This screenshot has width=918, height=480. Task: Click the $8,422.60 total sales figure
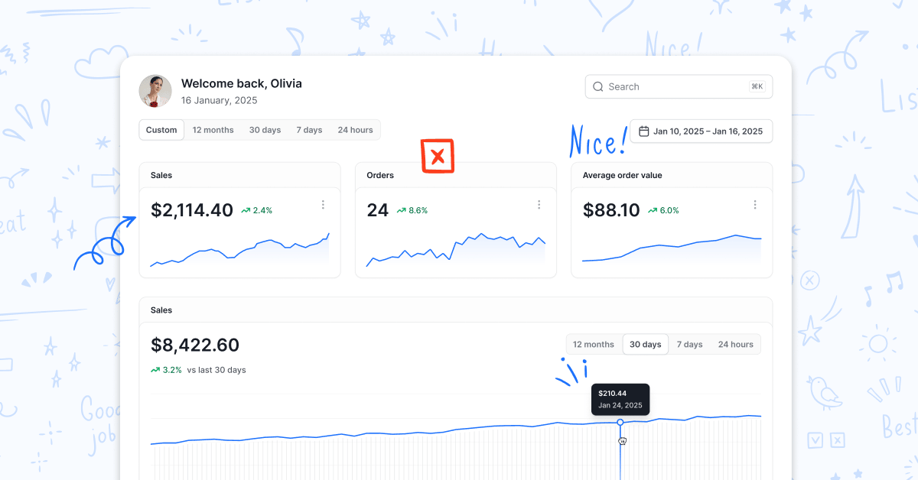(x=195, y=345)
